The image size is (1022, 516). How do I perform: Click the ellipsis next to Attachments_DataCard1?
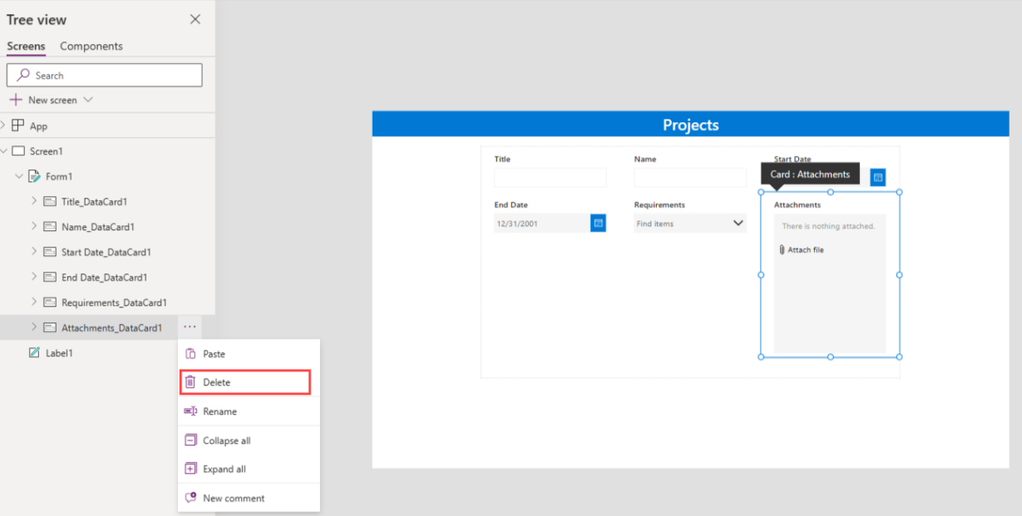(190, 327)
